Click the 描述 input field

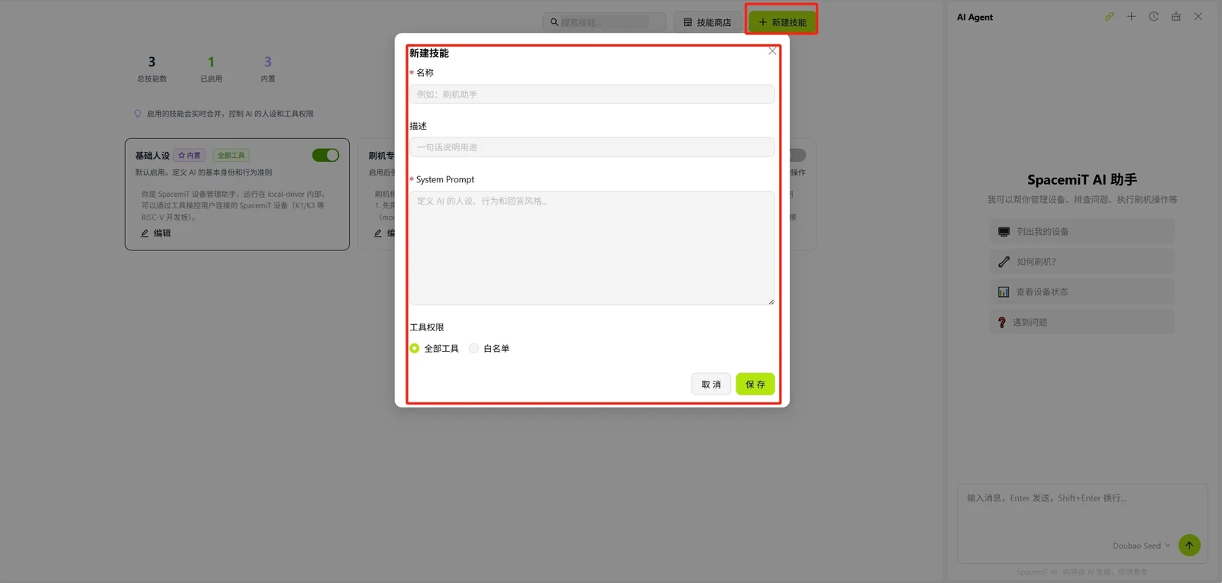[x=592, y=147]
